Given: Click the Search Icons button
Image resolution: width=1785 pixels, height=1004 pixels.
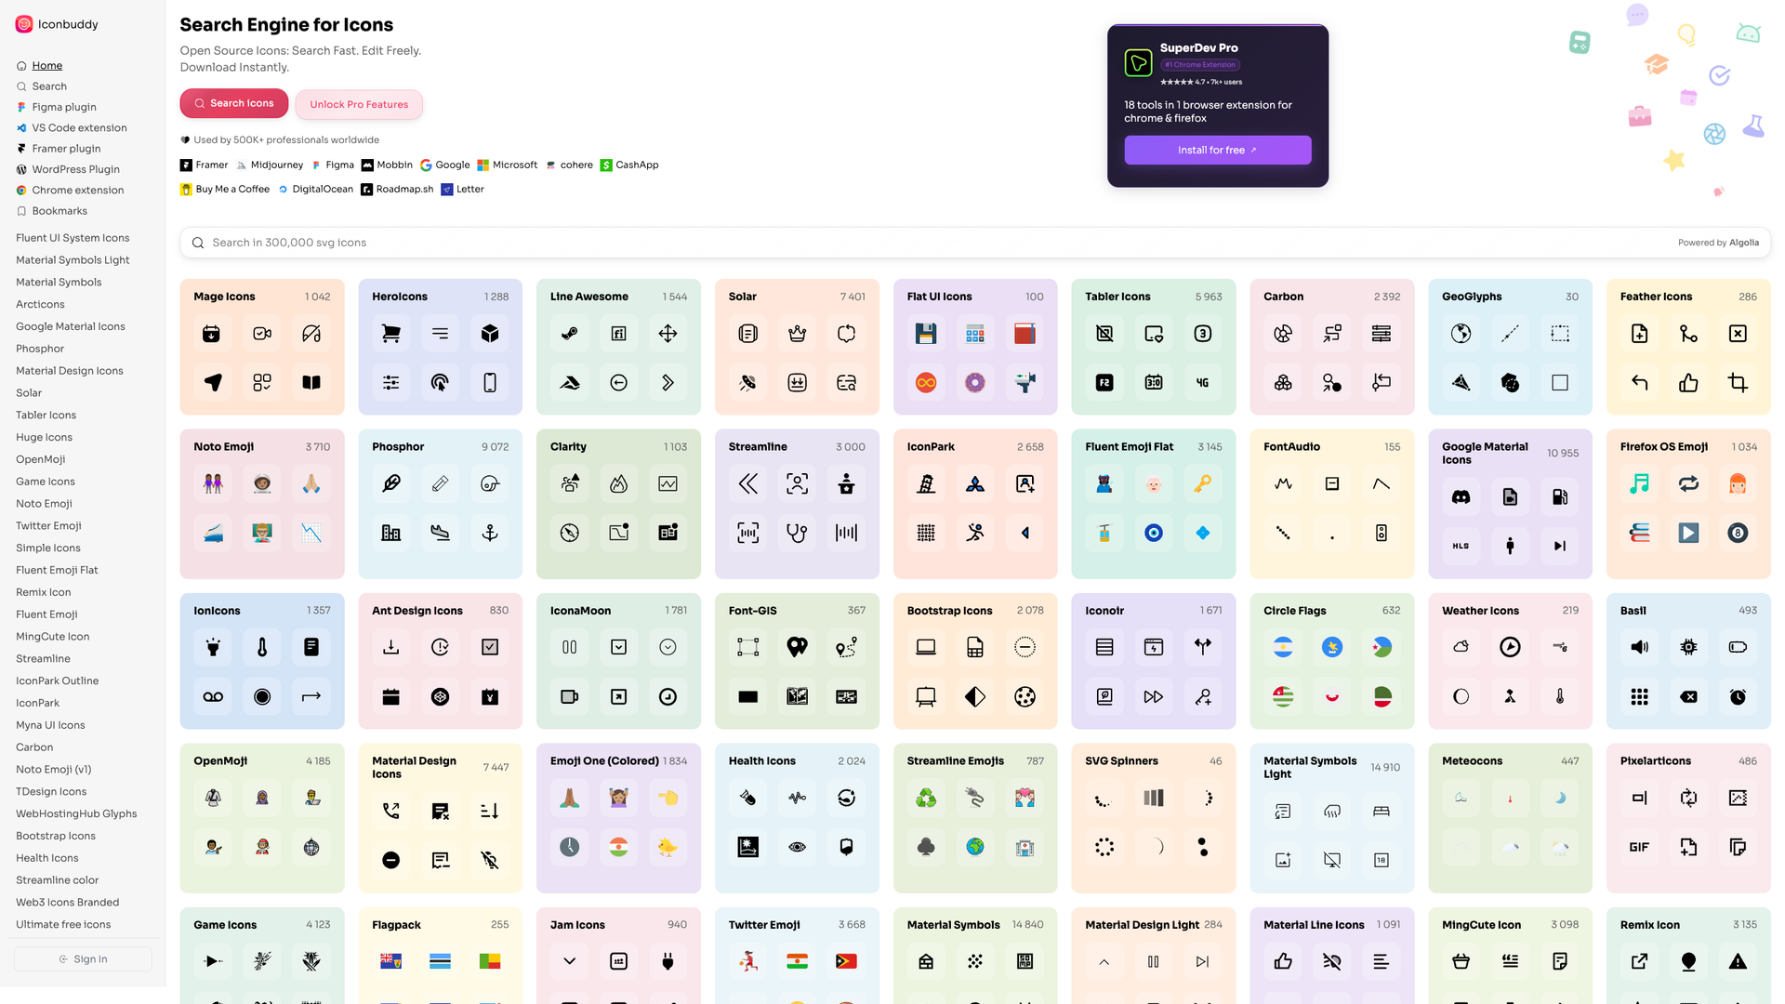Looking at the screenshot, I should point(233,103).
